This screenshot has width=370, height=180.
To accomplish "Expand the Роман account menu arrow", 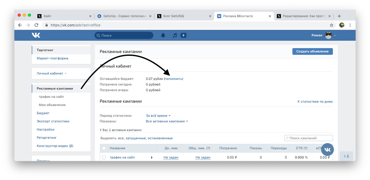I will click(x=335, y=36).
